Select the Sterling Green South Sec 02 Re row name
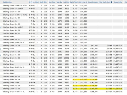This screenshot has width=127, height=95. tap(15, 15)
